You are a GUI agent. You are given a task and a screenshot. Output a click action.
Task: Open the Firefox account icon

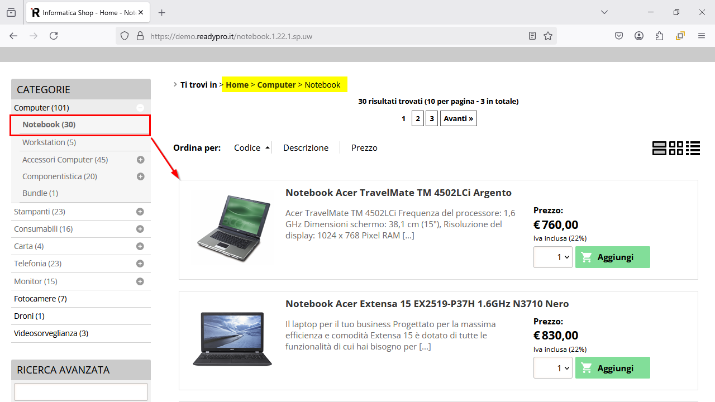point(639,36)
